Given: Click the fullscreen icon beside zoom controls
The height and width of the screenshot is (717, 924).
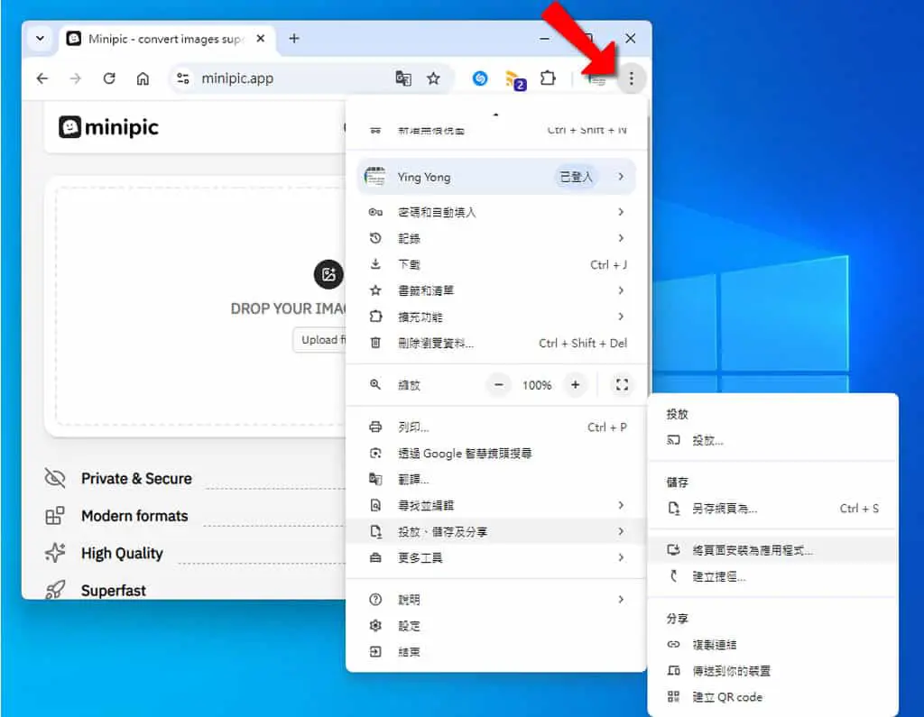Looking at the screenshot, I should coord(622,385).
